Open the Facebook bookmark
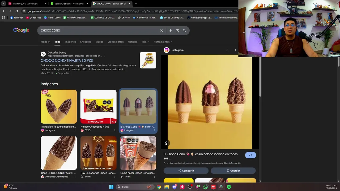This screenshot has width=340, height=191. tap(17, 18)
